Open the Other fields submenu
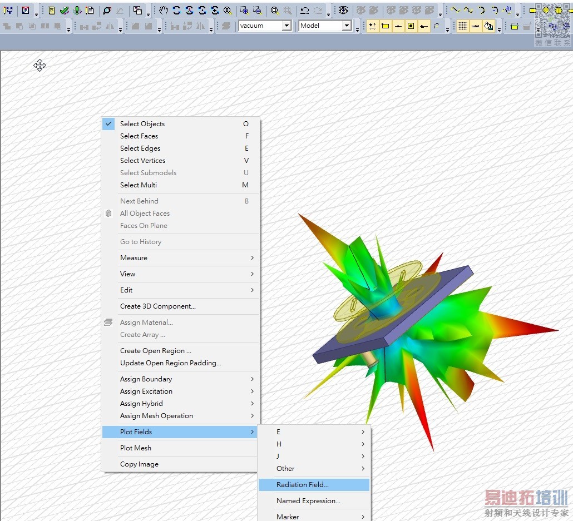This screenshot has height=521, width=573. click(x=314, y=468)
